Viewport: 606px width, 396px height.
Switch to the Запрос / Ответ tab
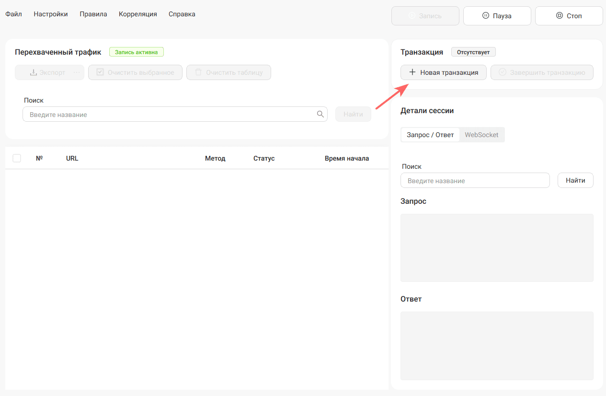coord(430,135)
